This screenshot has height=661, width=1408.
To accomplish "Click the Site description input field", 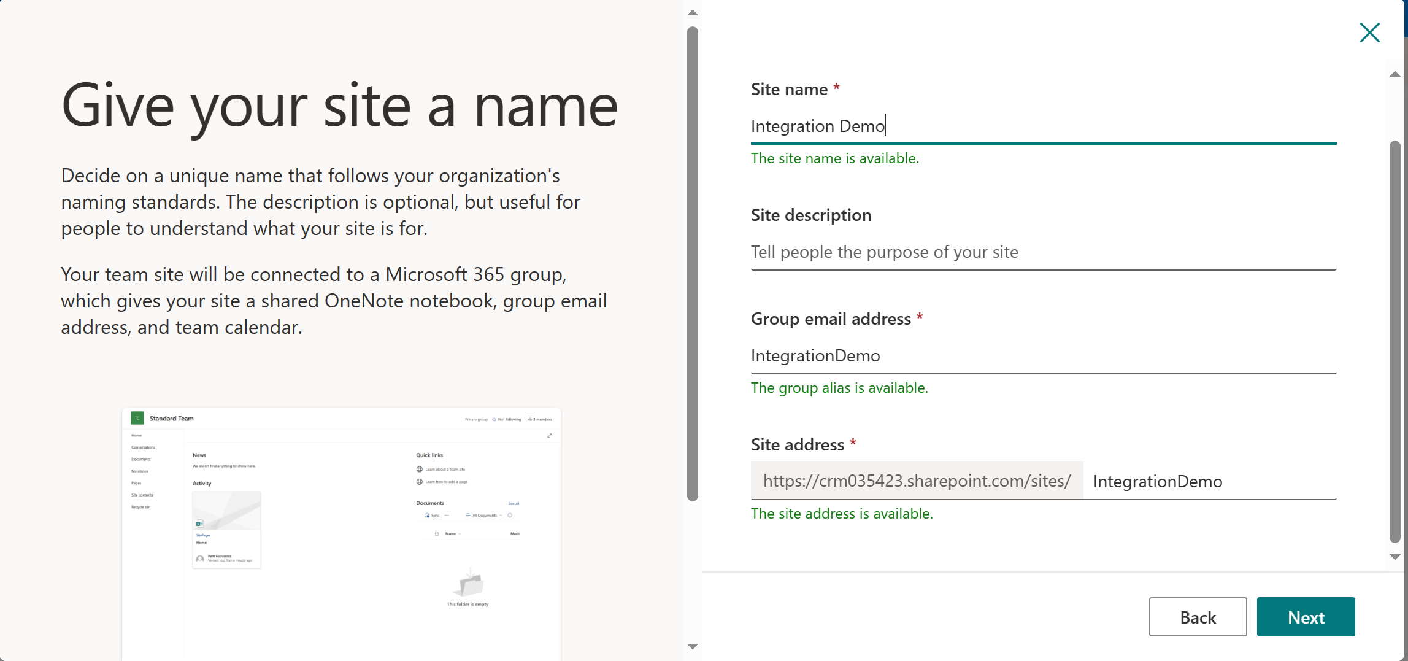I will [x=1043, y=252].
